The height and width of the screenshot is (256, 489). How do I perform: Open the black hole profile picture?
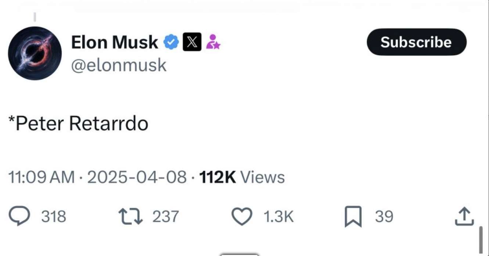[x=35, y=53]
